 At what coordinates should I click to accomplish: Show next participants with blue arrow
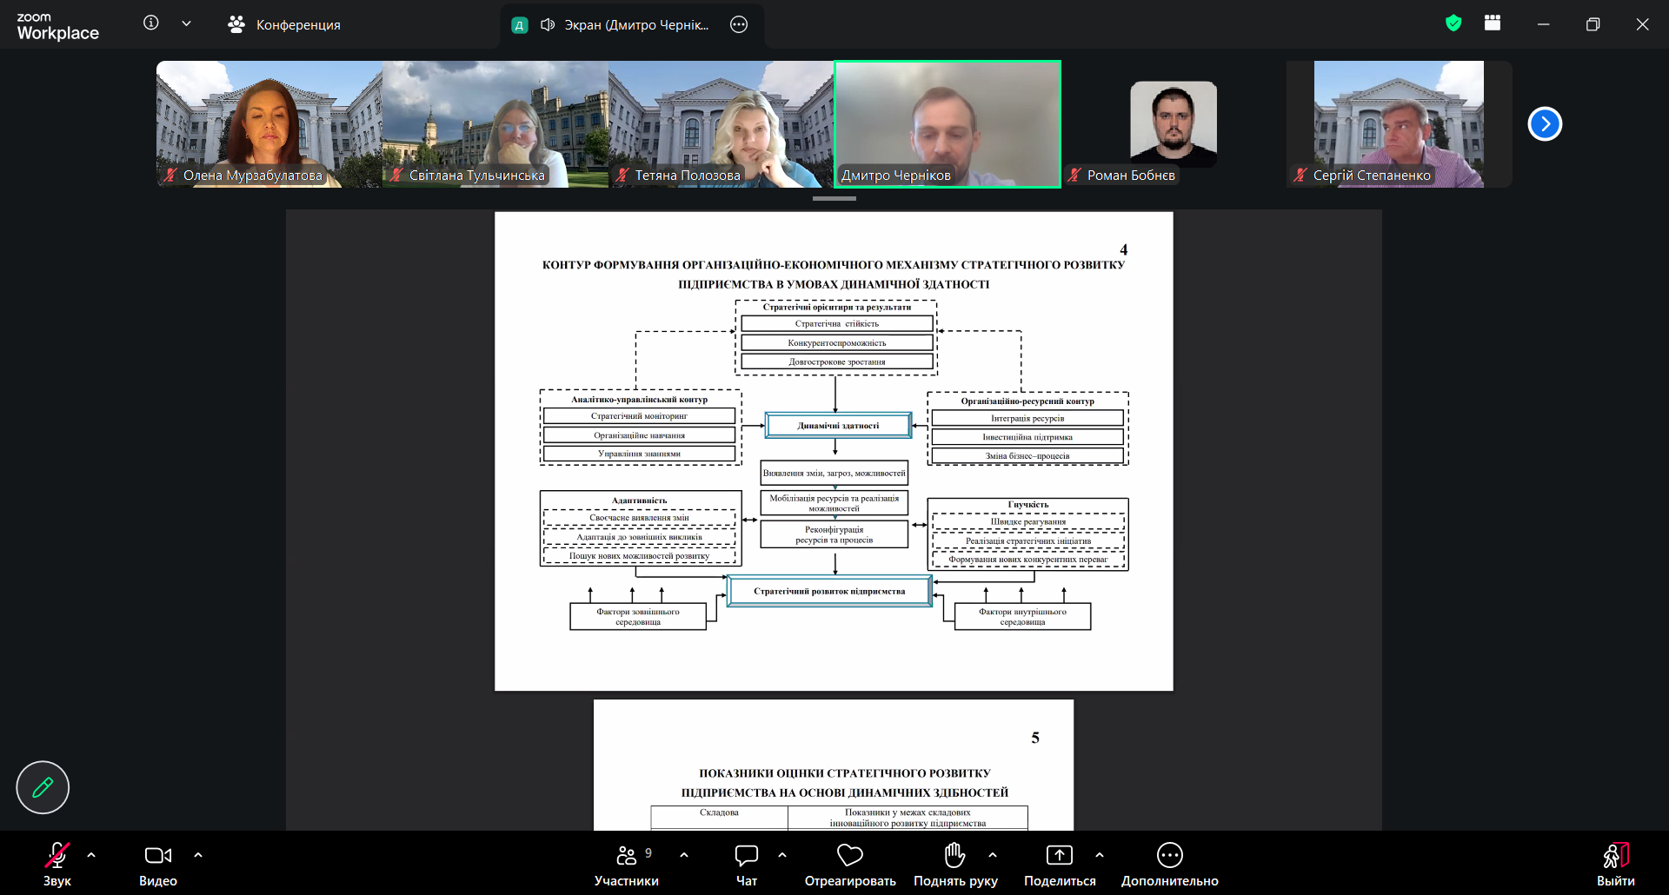click(x=1545, y=123)
